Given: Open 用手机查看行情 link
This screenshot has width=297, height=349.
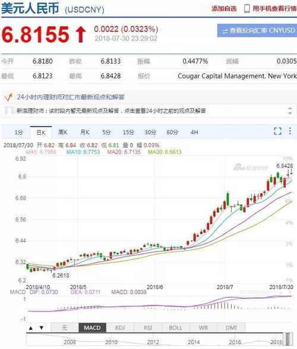Looking at the screenshot, I should click(x=274, y=9).
